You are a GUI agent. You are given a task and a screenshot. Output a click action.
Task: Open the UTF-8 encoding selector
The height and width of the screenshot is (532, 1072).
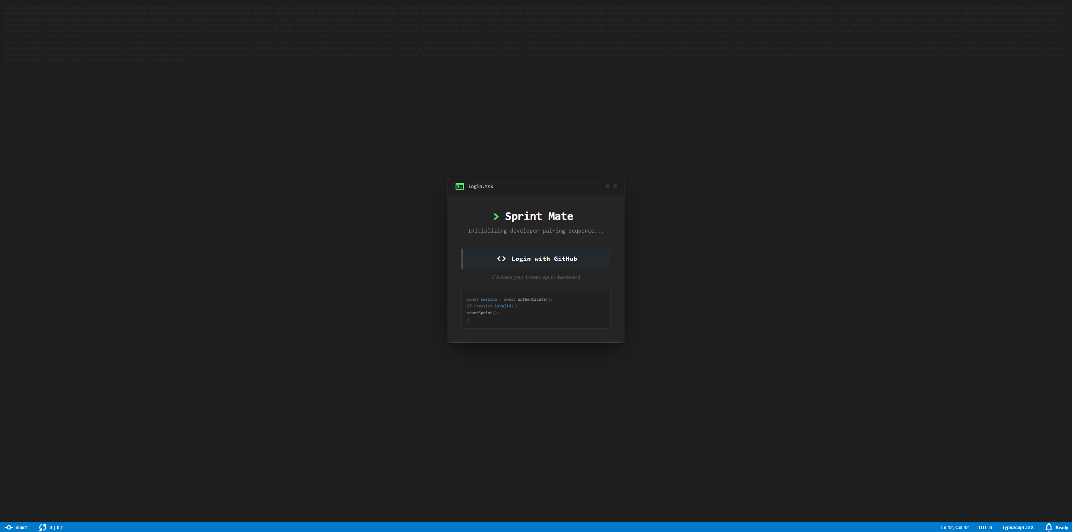985,527
